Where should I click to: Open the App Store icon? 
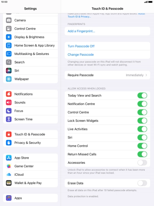[9, 158]
